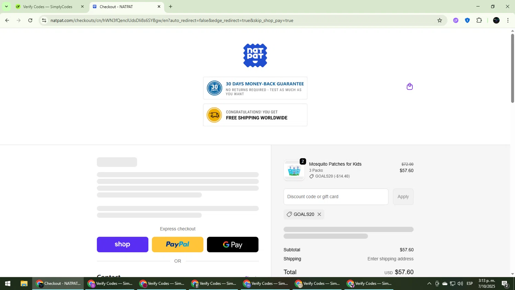Go forward to the next page
515x290 pixels.
tap(19, 20)
